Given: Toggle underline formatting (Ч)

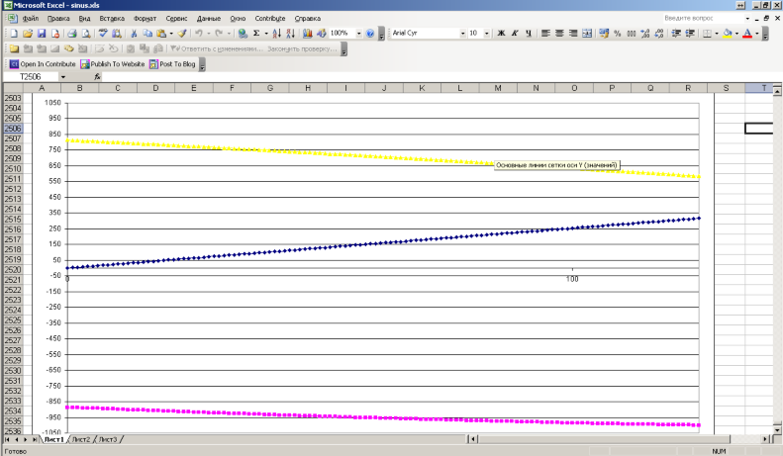Looking at the screenshot, I should click(529, 34).
